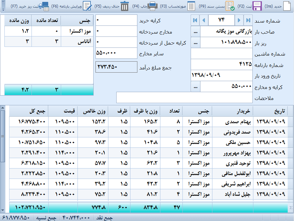Open the کرایه و مخارج ellipsis button
This screenshot has width=294, height=221.
(196, 86)
